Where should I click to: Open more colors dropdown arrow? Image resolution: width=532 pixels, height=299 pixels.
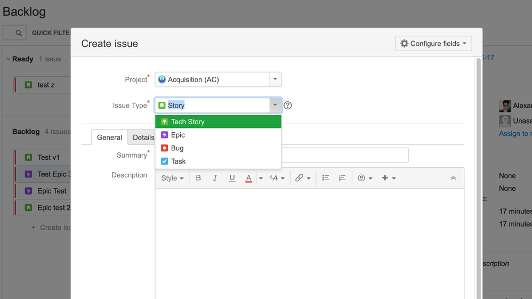[261, 178]
